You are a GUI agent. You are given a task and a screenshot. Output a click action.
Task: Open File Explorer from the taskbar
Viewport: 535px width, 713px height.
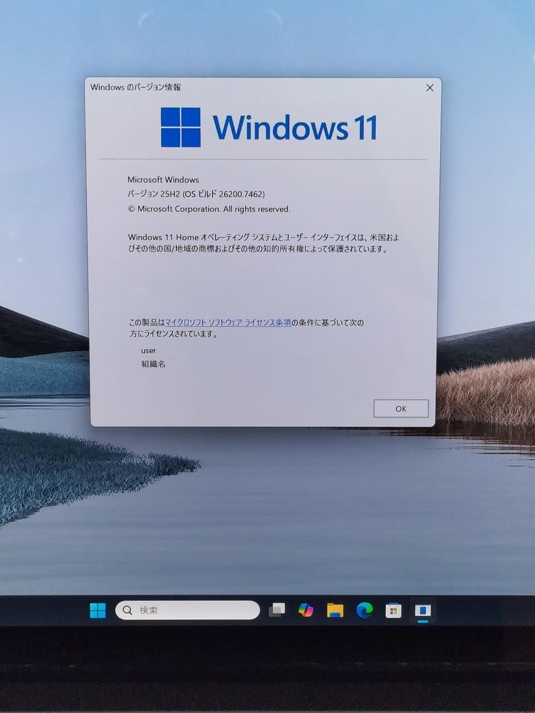[x=335, y=611]
